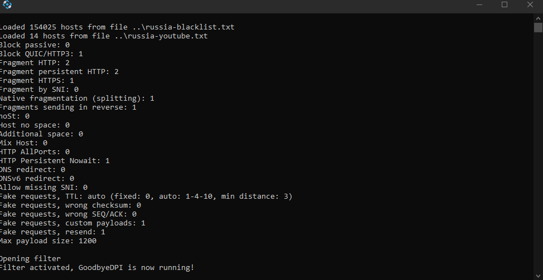
Task: Click the 'GoodbyeDPI is now running!' message
Action: 137,268
